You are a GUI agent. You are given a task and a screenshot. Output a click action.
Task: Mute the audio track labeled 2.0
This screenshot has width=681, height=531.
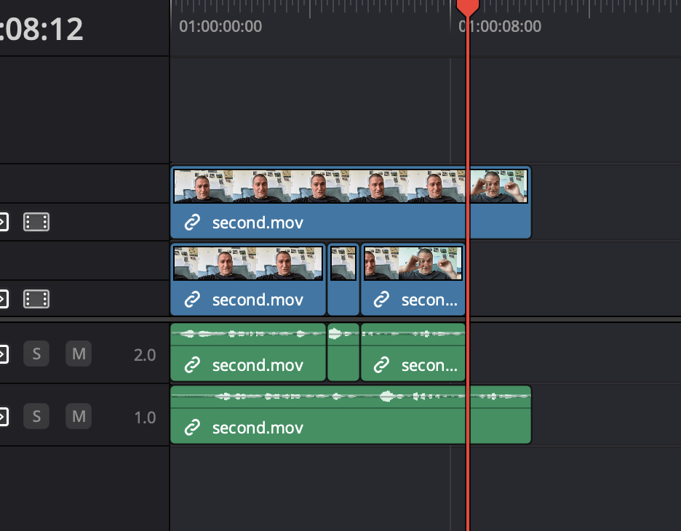click(x=79, y=354)
